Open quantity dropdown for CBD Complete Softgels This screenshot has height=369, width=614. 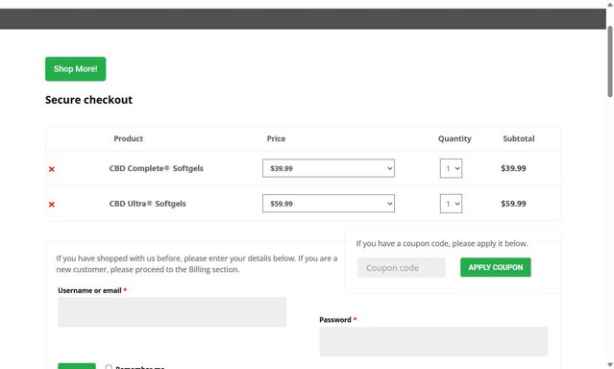(451, 168)
